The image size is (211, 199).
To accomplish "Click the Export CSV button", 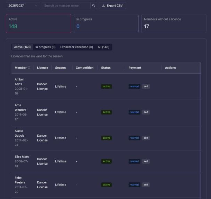I will [x=112, y=6].
